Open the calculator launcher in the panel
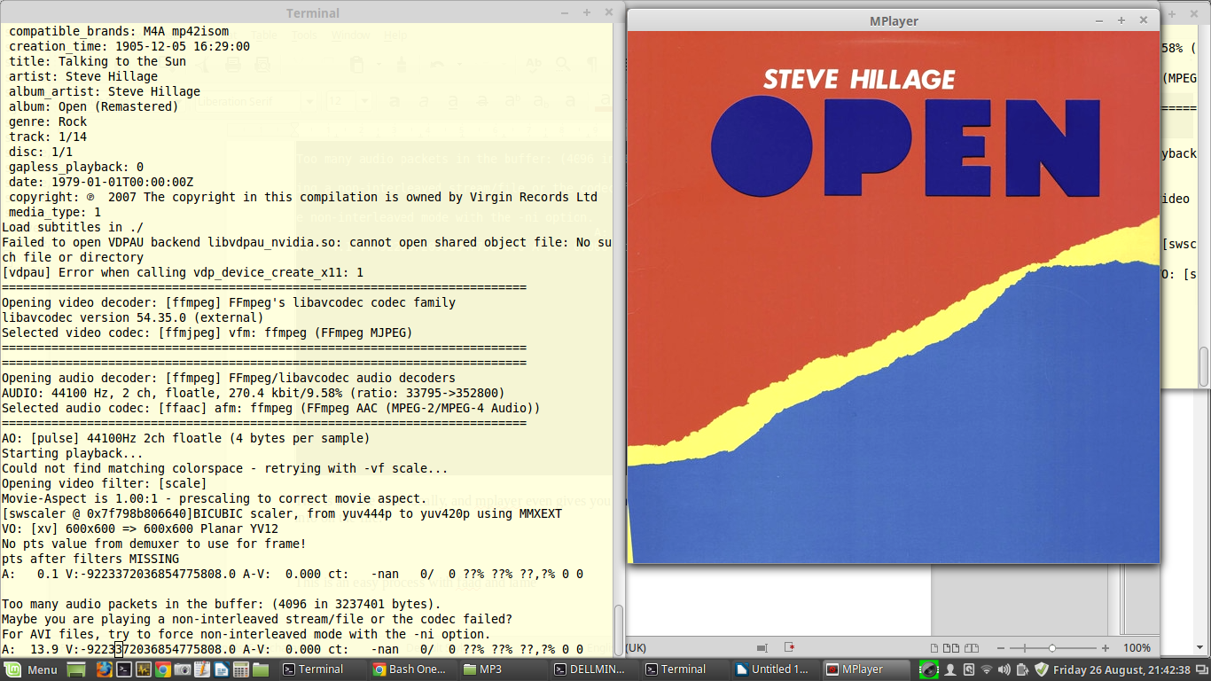Screen dimensions: 1211x681 [x=240, y=669]
